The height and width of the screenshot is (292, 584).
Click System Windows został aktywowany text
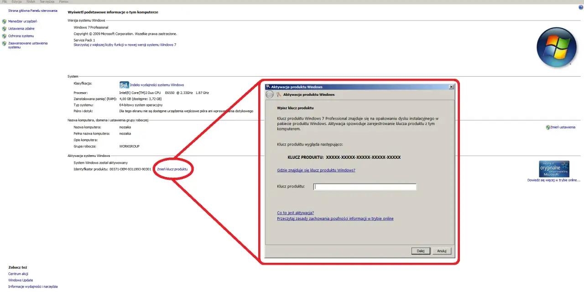(x=101, y=163)
